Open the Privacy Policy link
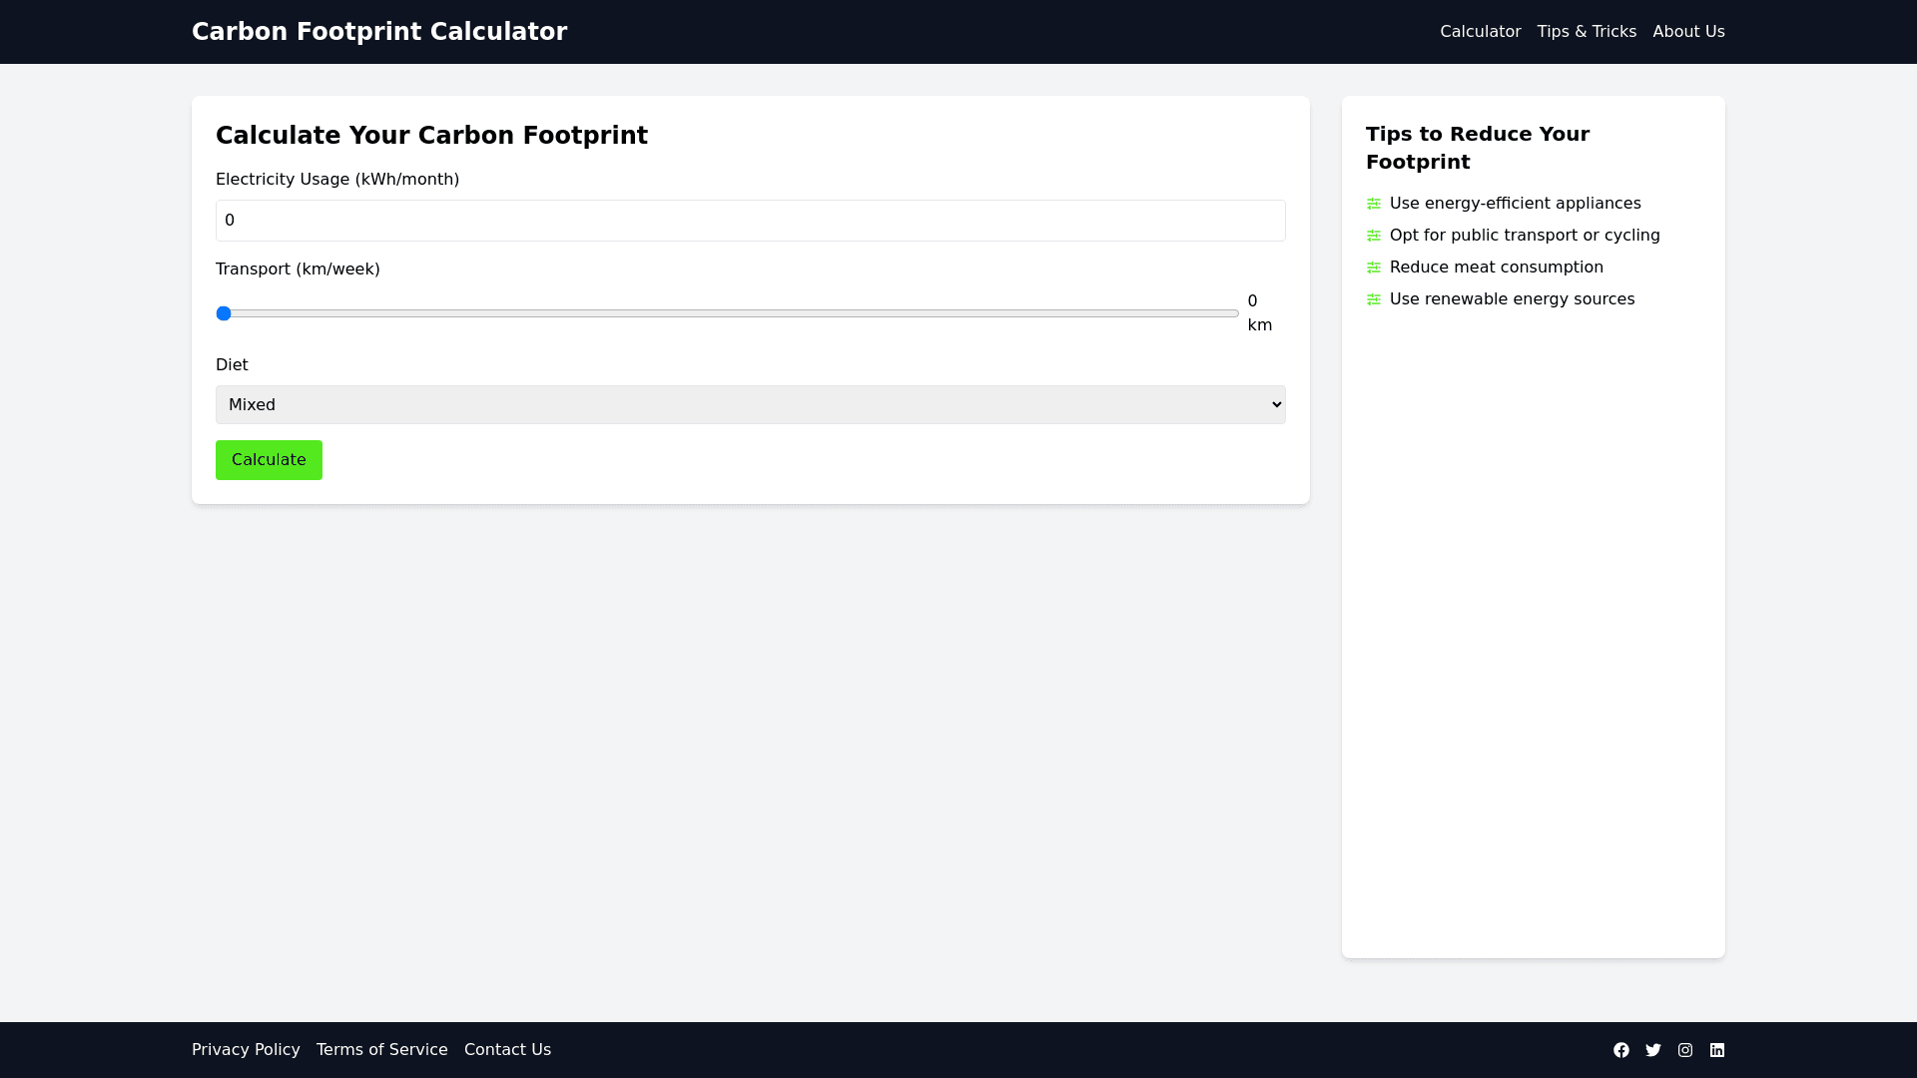1917x1078 pixels. (246, 1050)
